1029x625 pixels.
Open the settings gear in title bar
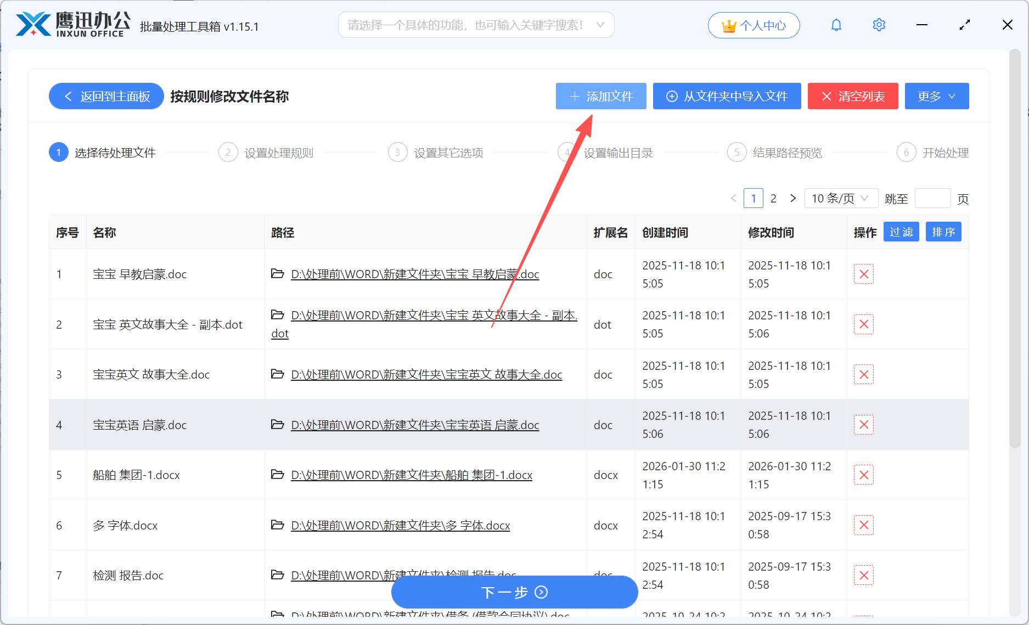[x=879, y=25]
